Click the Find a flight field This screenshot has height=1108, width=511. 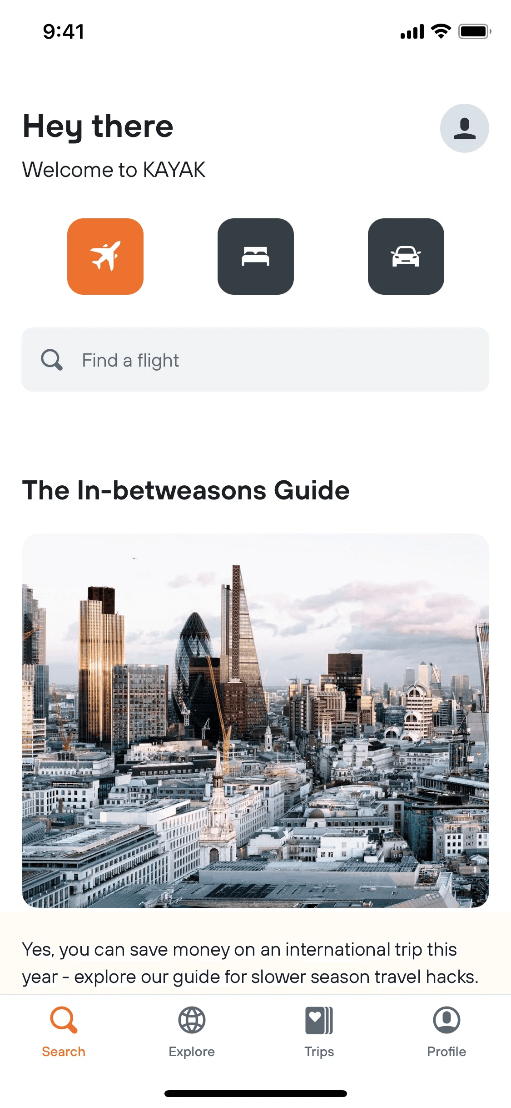[x=255, y=359]
